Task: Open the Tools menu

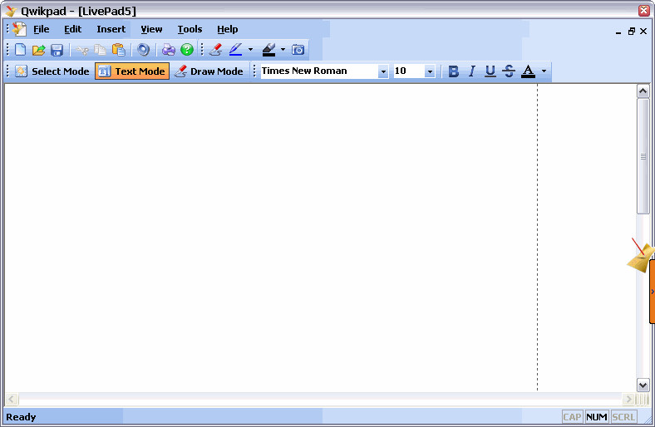Action: [190, 29]
